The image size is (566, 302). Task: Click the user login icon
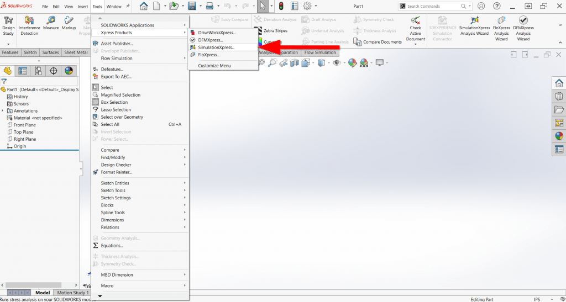[481, 6]
